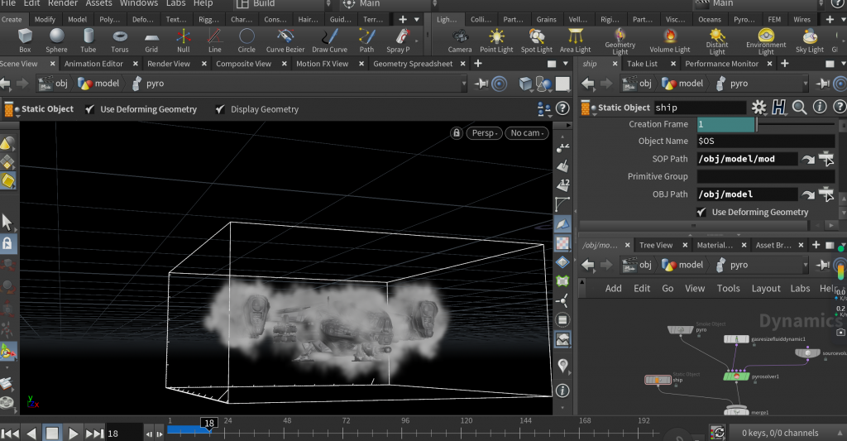This screenshot has height=441, width=847.
Task: Select the Grid shelf tool
Action: (x=151, y=41)
